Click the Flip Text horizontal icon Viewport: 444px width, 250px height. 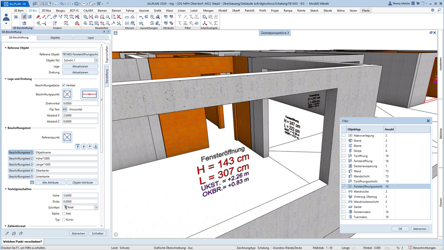click(65, 109)
